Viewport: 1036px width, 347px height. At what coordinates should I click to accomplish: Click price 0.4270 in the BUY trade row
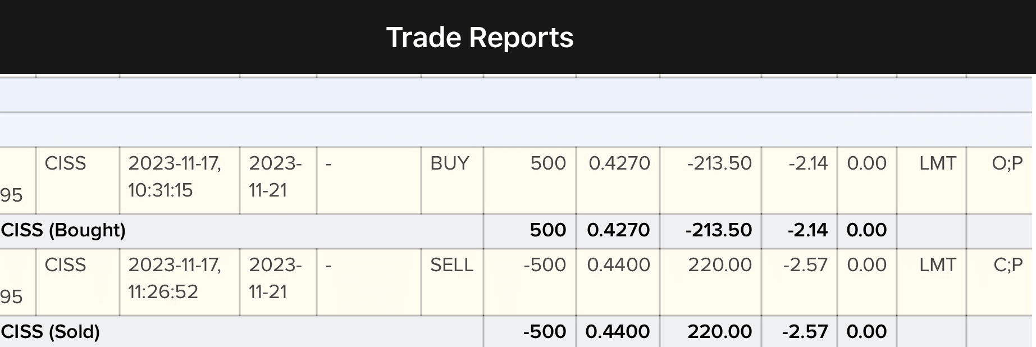[619, 163]
